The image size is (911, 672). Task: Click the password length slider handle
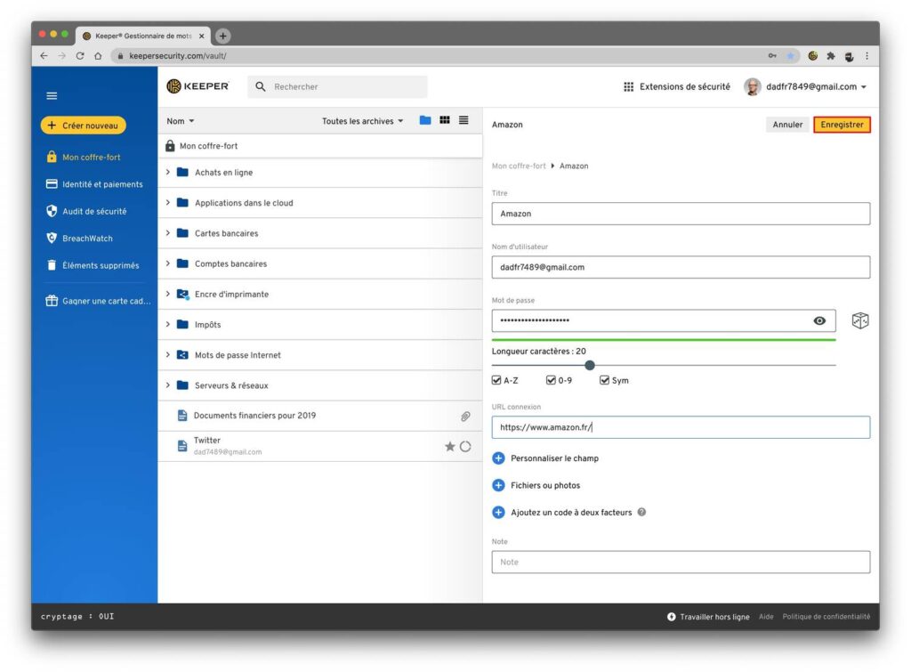pos(589,365)
